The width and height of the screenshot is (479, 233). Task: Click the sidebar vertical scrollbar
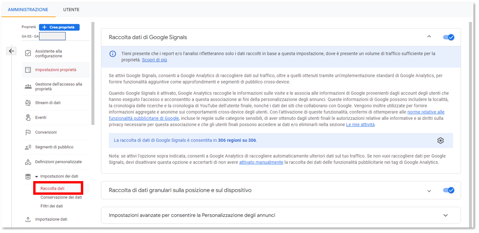pos(93,73)
